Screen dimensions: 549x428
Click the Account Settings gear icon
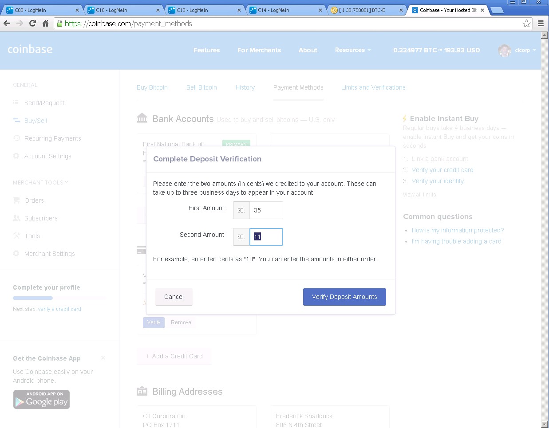tap(16, 156)
